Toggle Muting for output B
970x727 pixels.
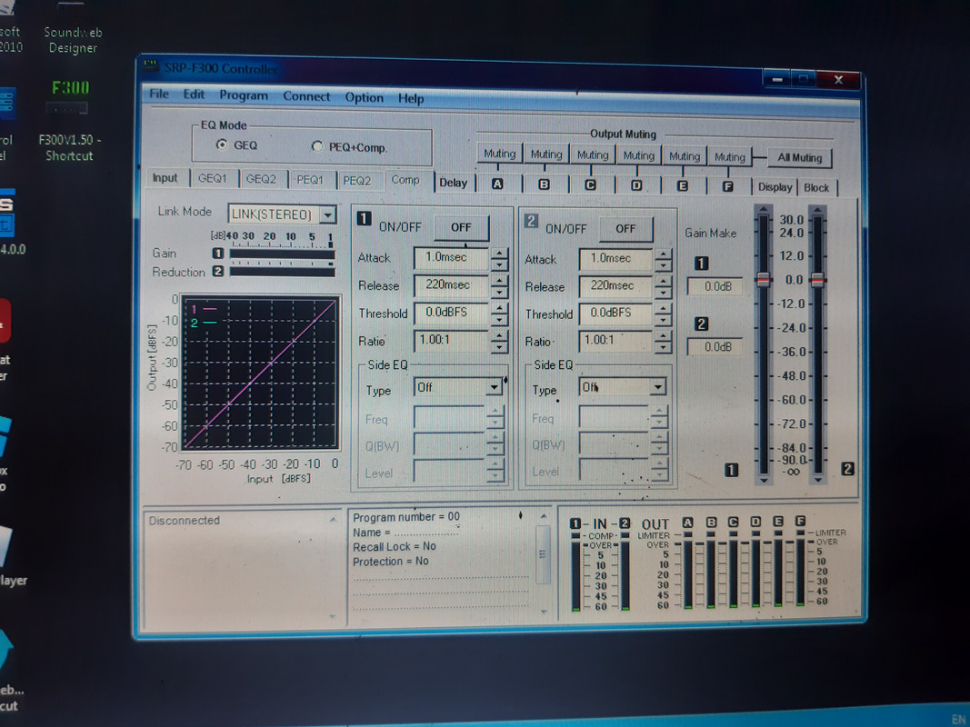point(546,154)
